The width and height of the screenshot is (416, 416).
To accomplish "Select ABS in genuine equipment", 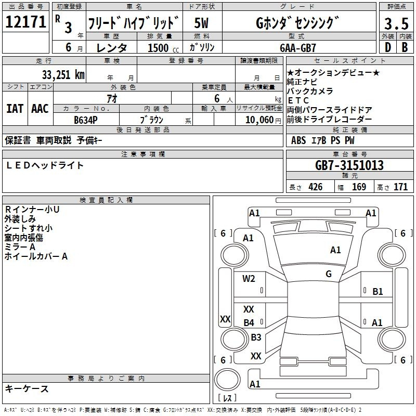I will [298, 140].
